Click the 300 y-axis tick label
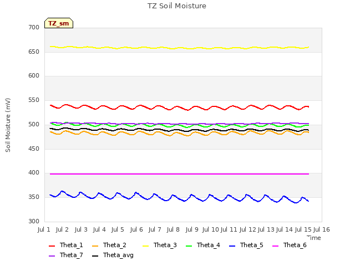The width and height of the screenshot is (355, 266). 34,221
